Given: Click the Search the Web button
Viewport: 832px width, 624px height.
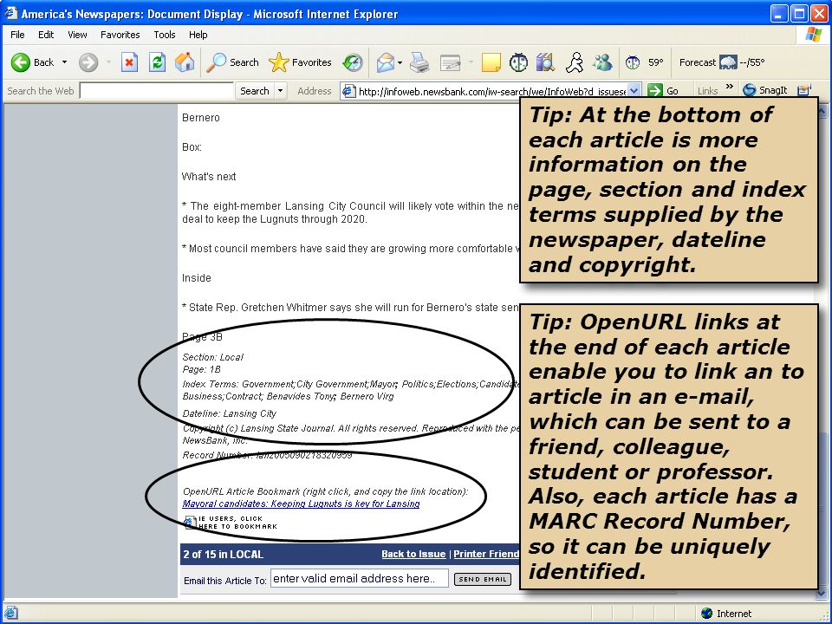Looking at the screenshot, I should click(x=255, y=91).
